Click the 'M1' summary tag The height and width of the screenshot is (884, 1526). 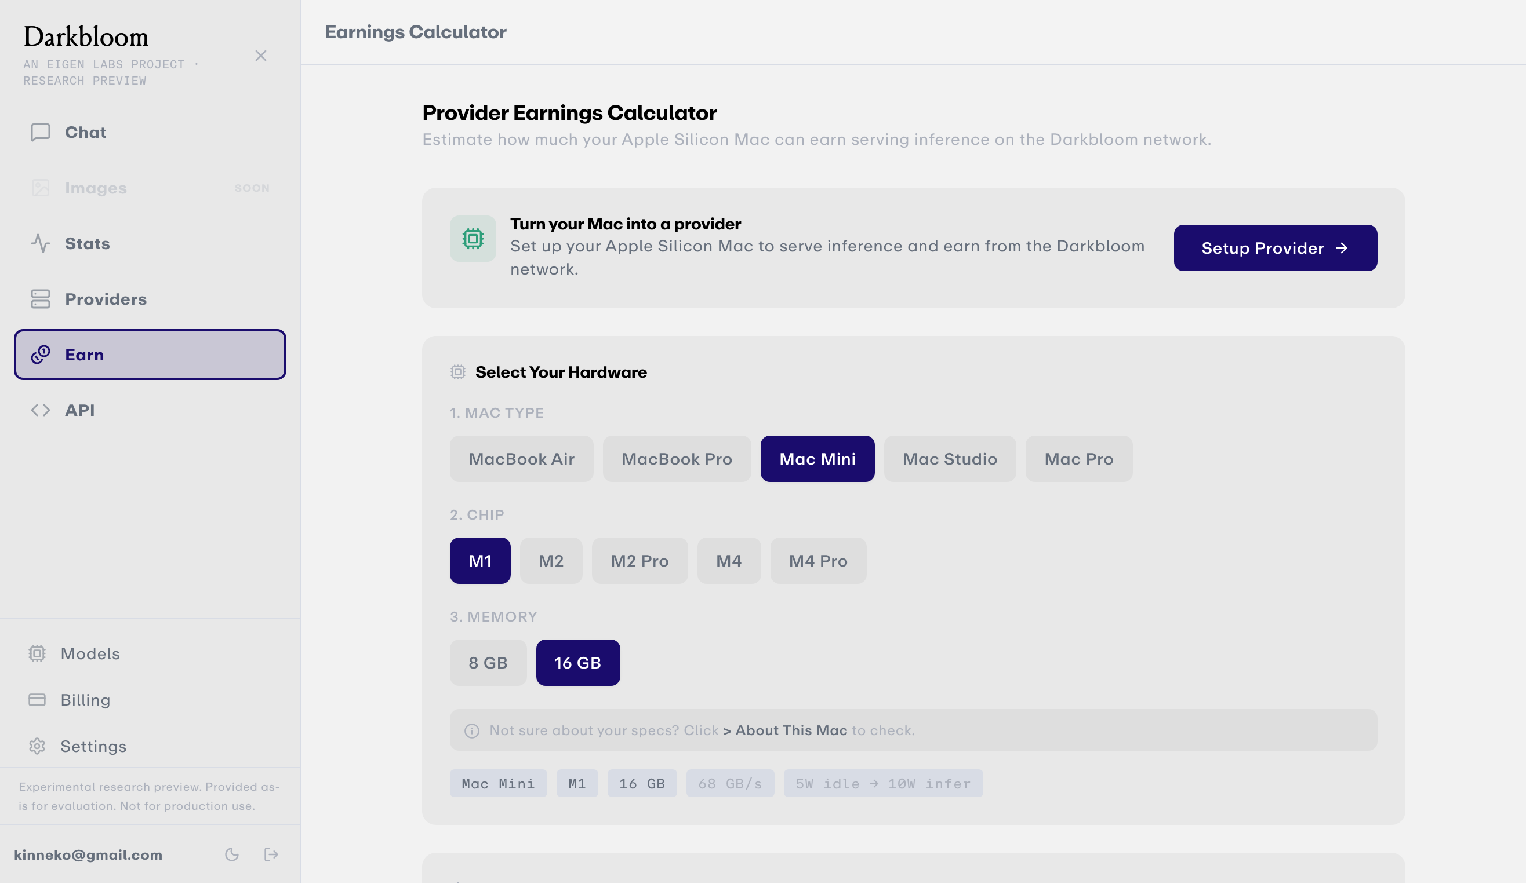point(577,784)
